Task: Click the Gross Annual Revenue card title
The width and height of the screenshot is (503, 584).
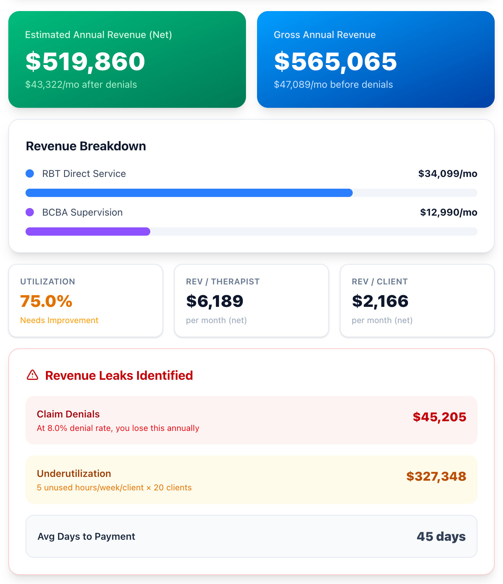Action: tap(325, 35)
